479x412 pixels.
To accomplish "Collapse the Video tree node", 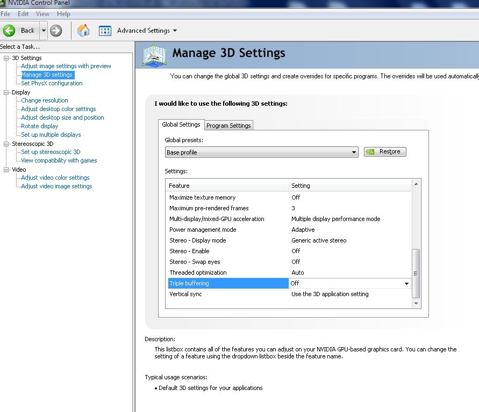I will point(6,170).
